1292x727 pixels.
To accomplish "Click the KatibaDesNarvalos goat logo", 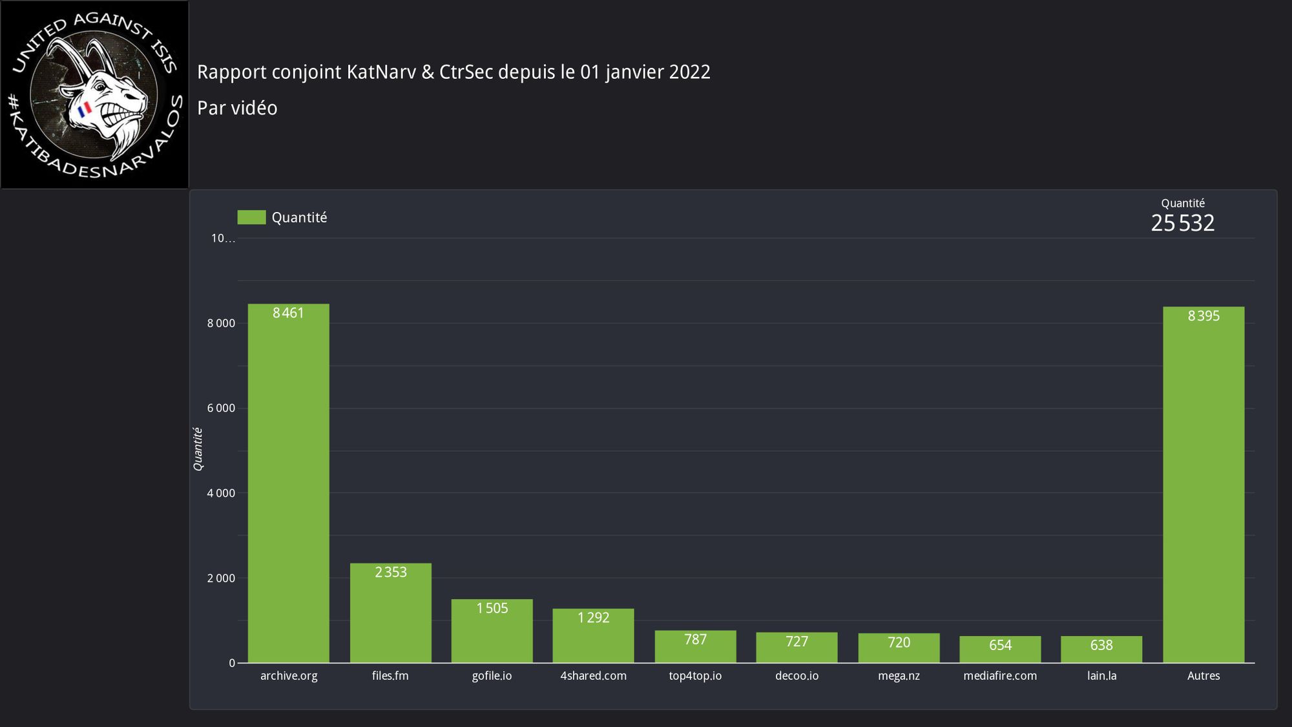I will [x=94, y=94].
